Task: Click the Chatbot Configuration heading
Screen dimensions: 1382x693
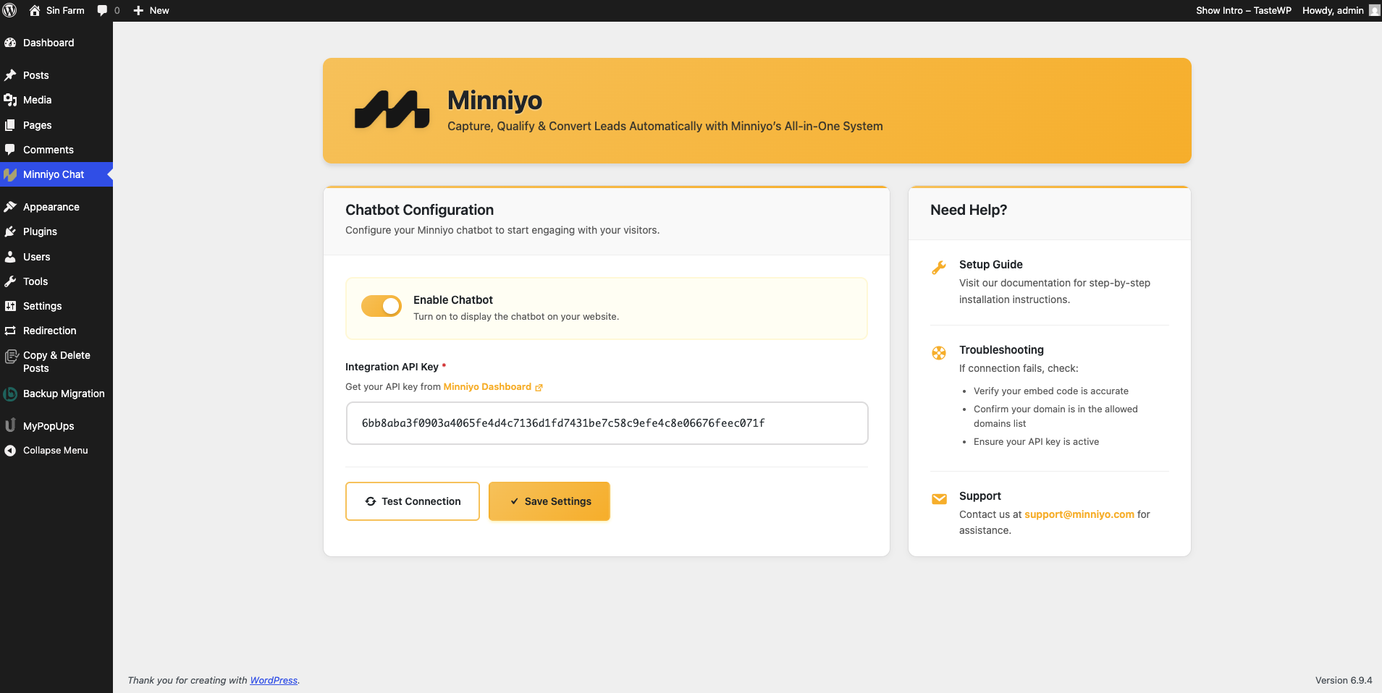Action: coord(420,210)
